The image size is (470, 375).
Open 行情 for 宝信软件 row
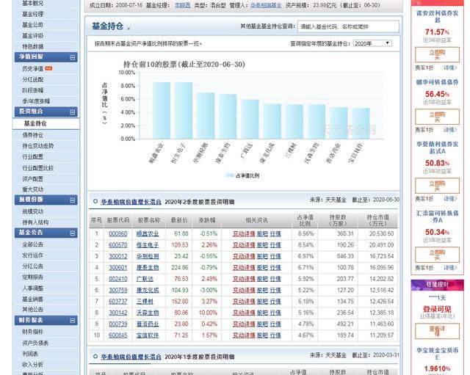point(275,335)
